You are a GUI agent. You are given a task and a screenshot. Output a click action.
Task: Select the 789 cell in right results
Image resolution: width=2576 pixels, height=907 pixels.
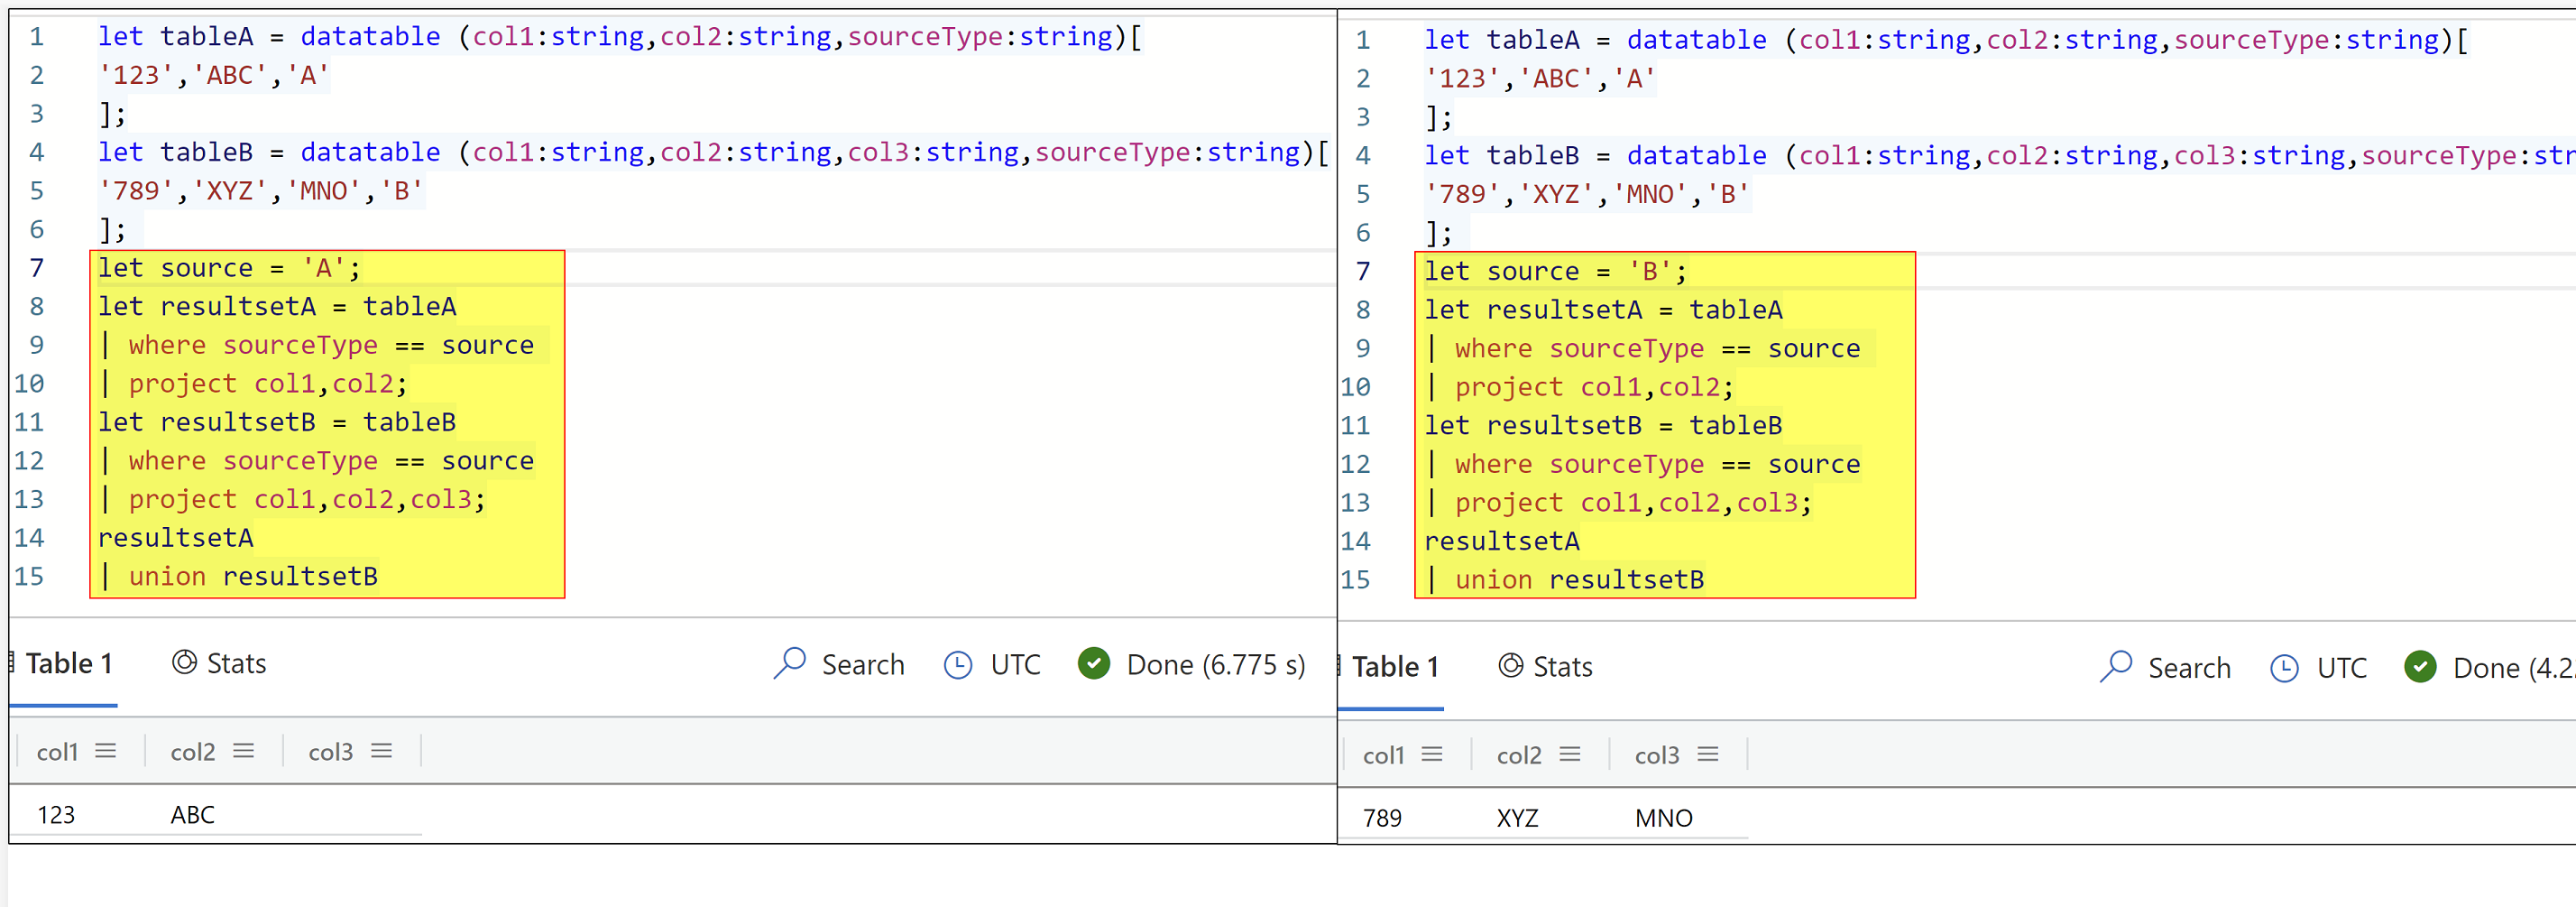pos(1383,817)
